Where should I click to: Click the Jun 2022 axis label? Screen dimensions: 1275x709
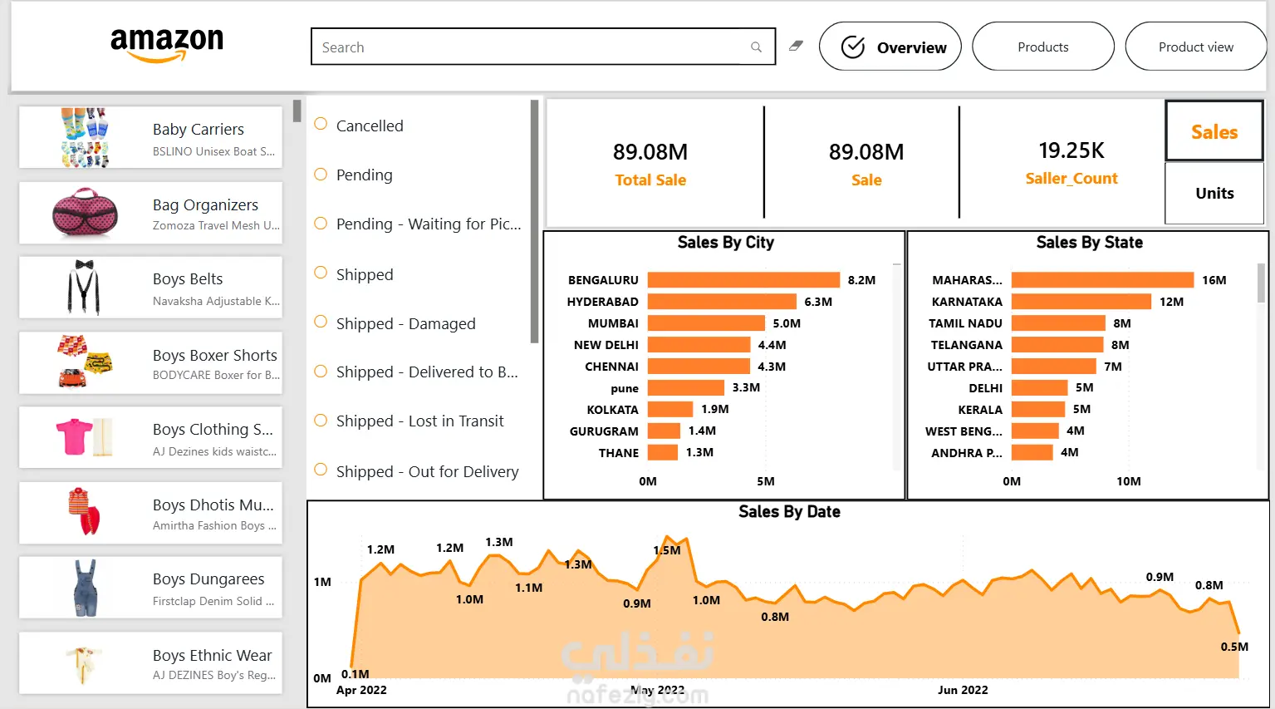[x=963, y=690]
